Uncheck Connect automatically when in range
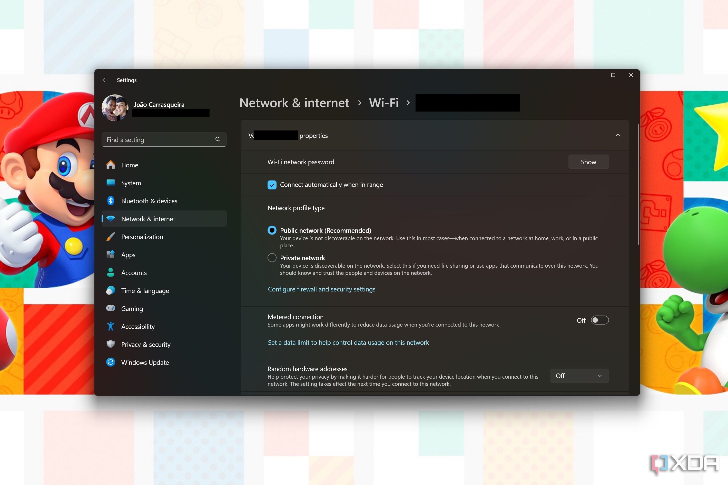Image resolution: width=728 pixels, height=485 pixels. [272, 185]
